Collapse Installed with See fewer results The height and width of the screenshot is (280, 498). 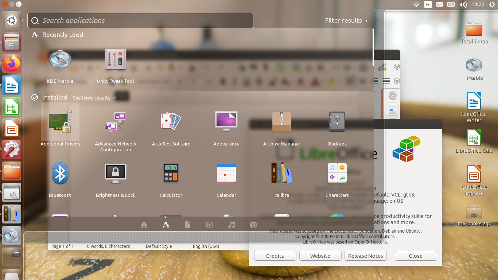point(94,98)
